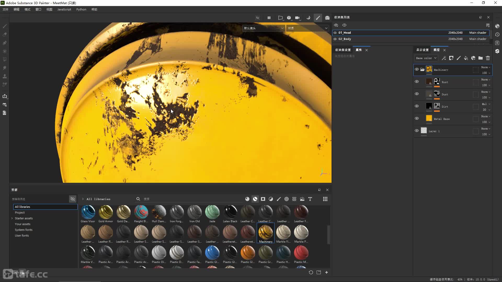Image resolution: width=502 pixels, height=282 pixels.
Task: Filter assets by fonts T icon
Action: pyautogui.click(x=310, y=199)
